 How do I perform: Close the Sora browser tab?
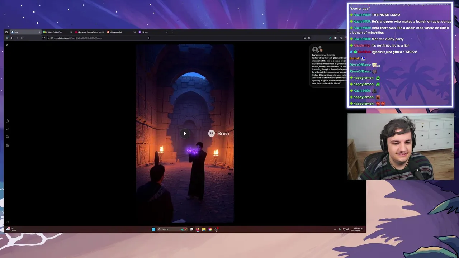[39, 32]
